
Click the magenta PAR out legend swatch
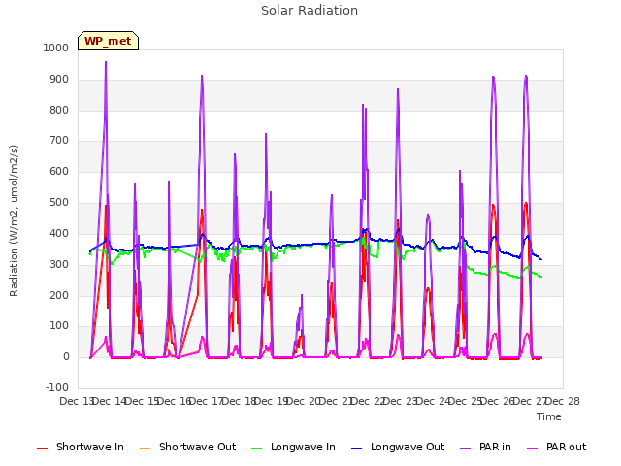point(533,449)
